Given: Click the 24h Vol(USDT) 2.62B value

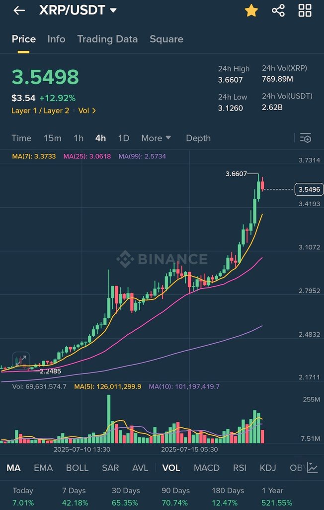Looking at the screenshot, I should tap(272, 107).
